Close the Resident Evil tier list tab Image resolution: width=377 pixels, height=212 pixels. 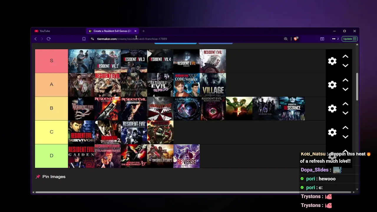(x=135, y=31)
